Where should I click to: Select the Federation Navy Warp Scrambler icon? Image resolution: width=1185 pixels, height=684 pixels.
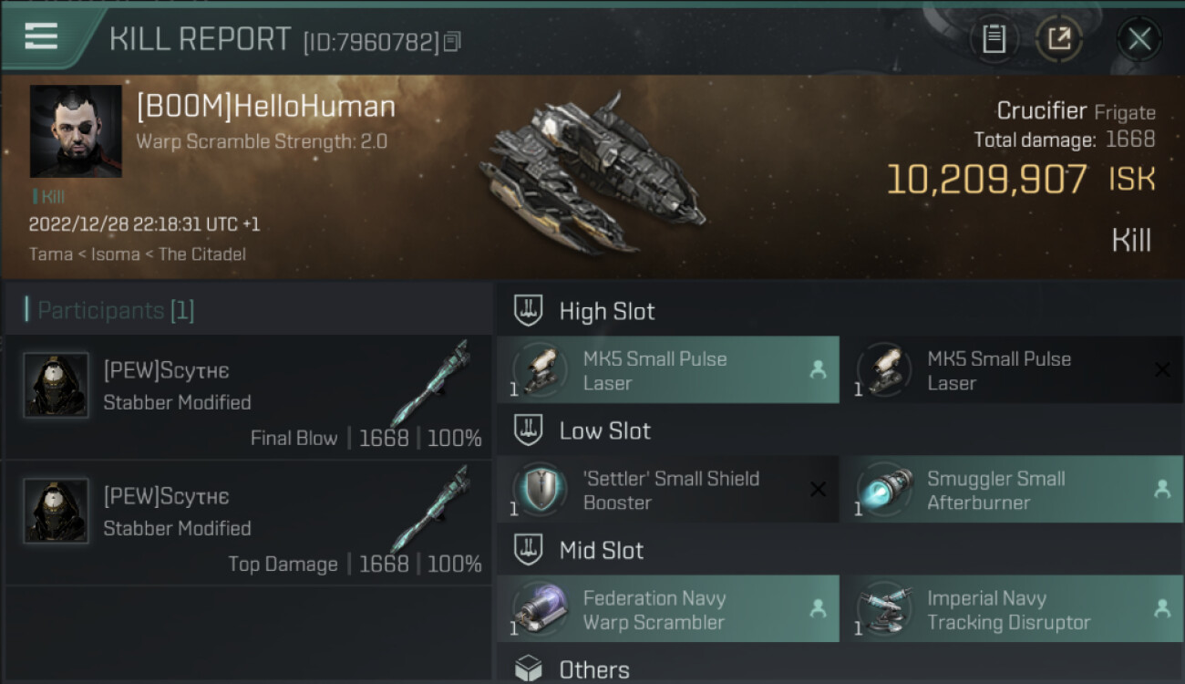[541, 609]
